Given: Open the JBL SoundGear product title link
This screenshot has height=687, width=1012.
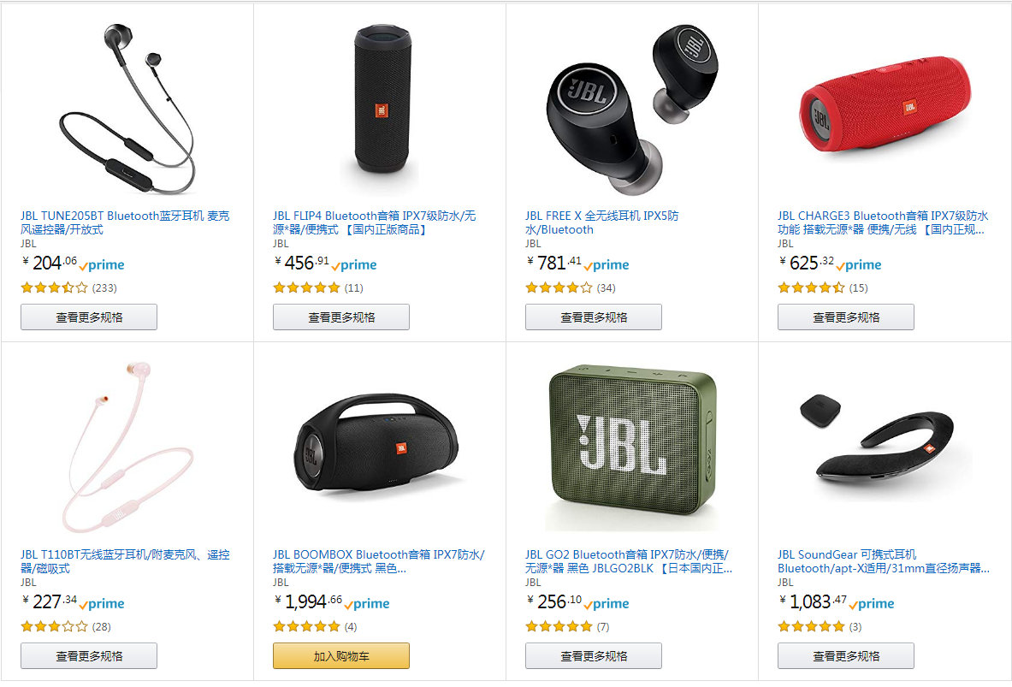Looking at the screenshot, I should (884, 561).
